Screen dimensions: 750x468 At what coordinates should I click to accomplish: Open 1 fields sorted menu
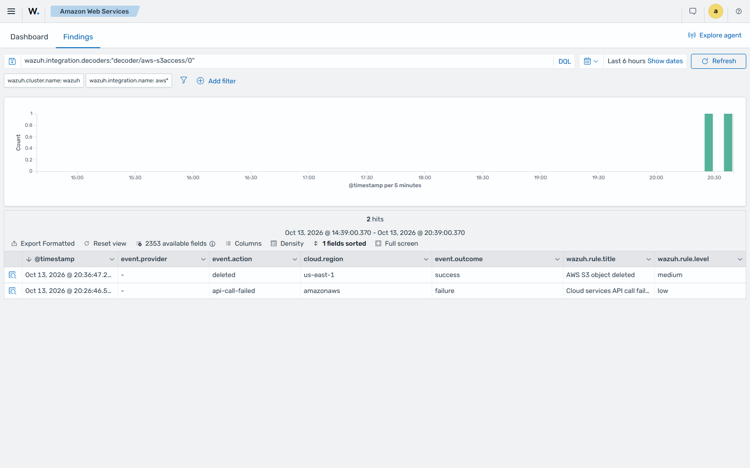tap(340, 244)
